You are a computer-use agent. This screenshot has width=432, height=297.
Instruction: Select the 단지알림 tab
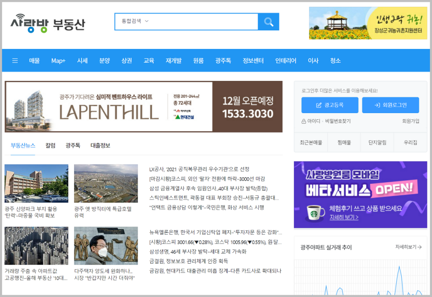377,143
